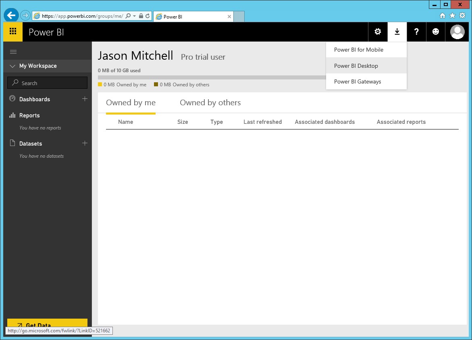Sort by Size column header
Screen dimensions: 472x340
[183, 122]
